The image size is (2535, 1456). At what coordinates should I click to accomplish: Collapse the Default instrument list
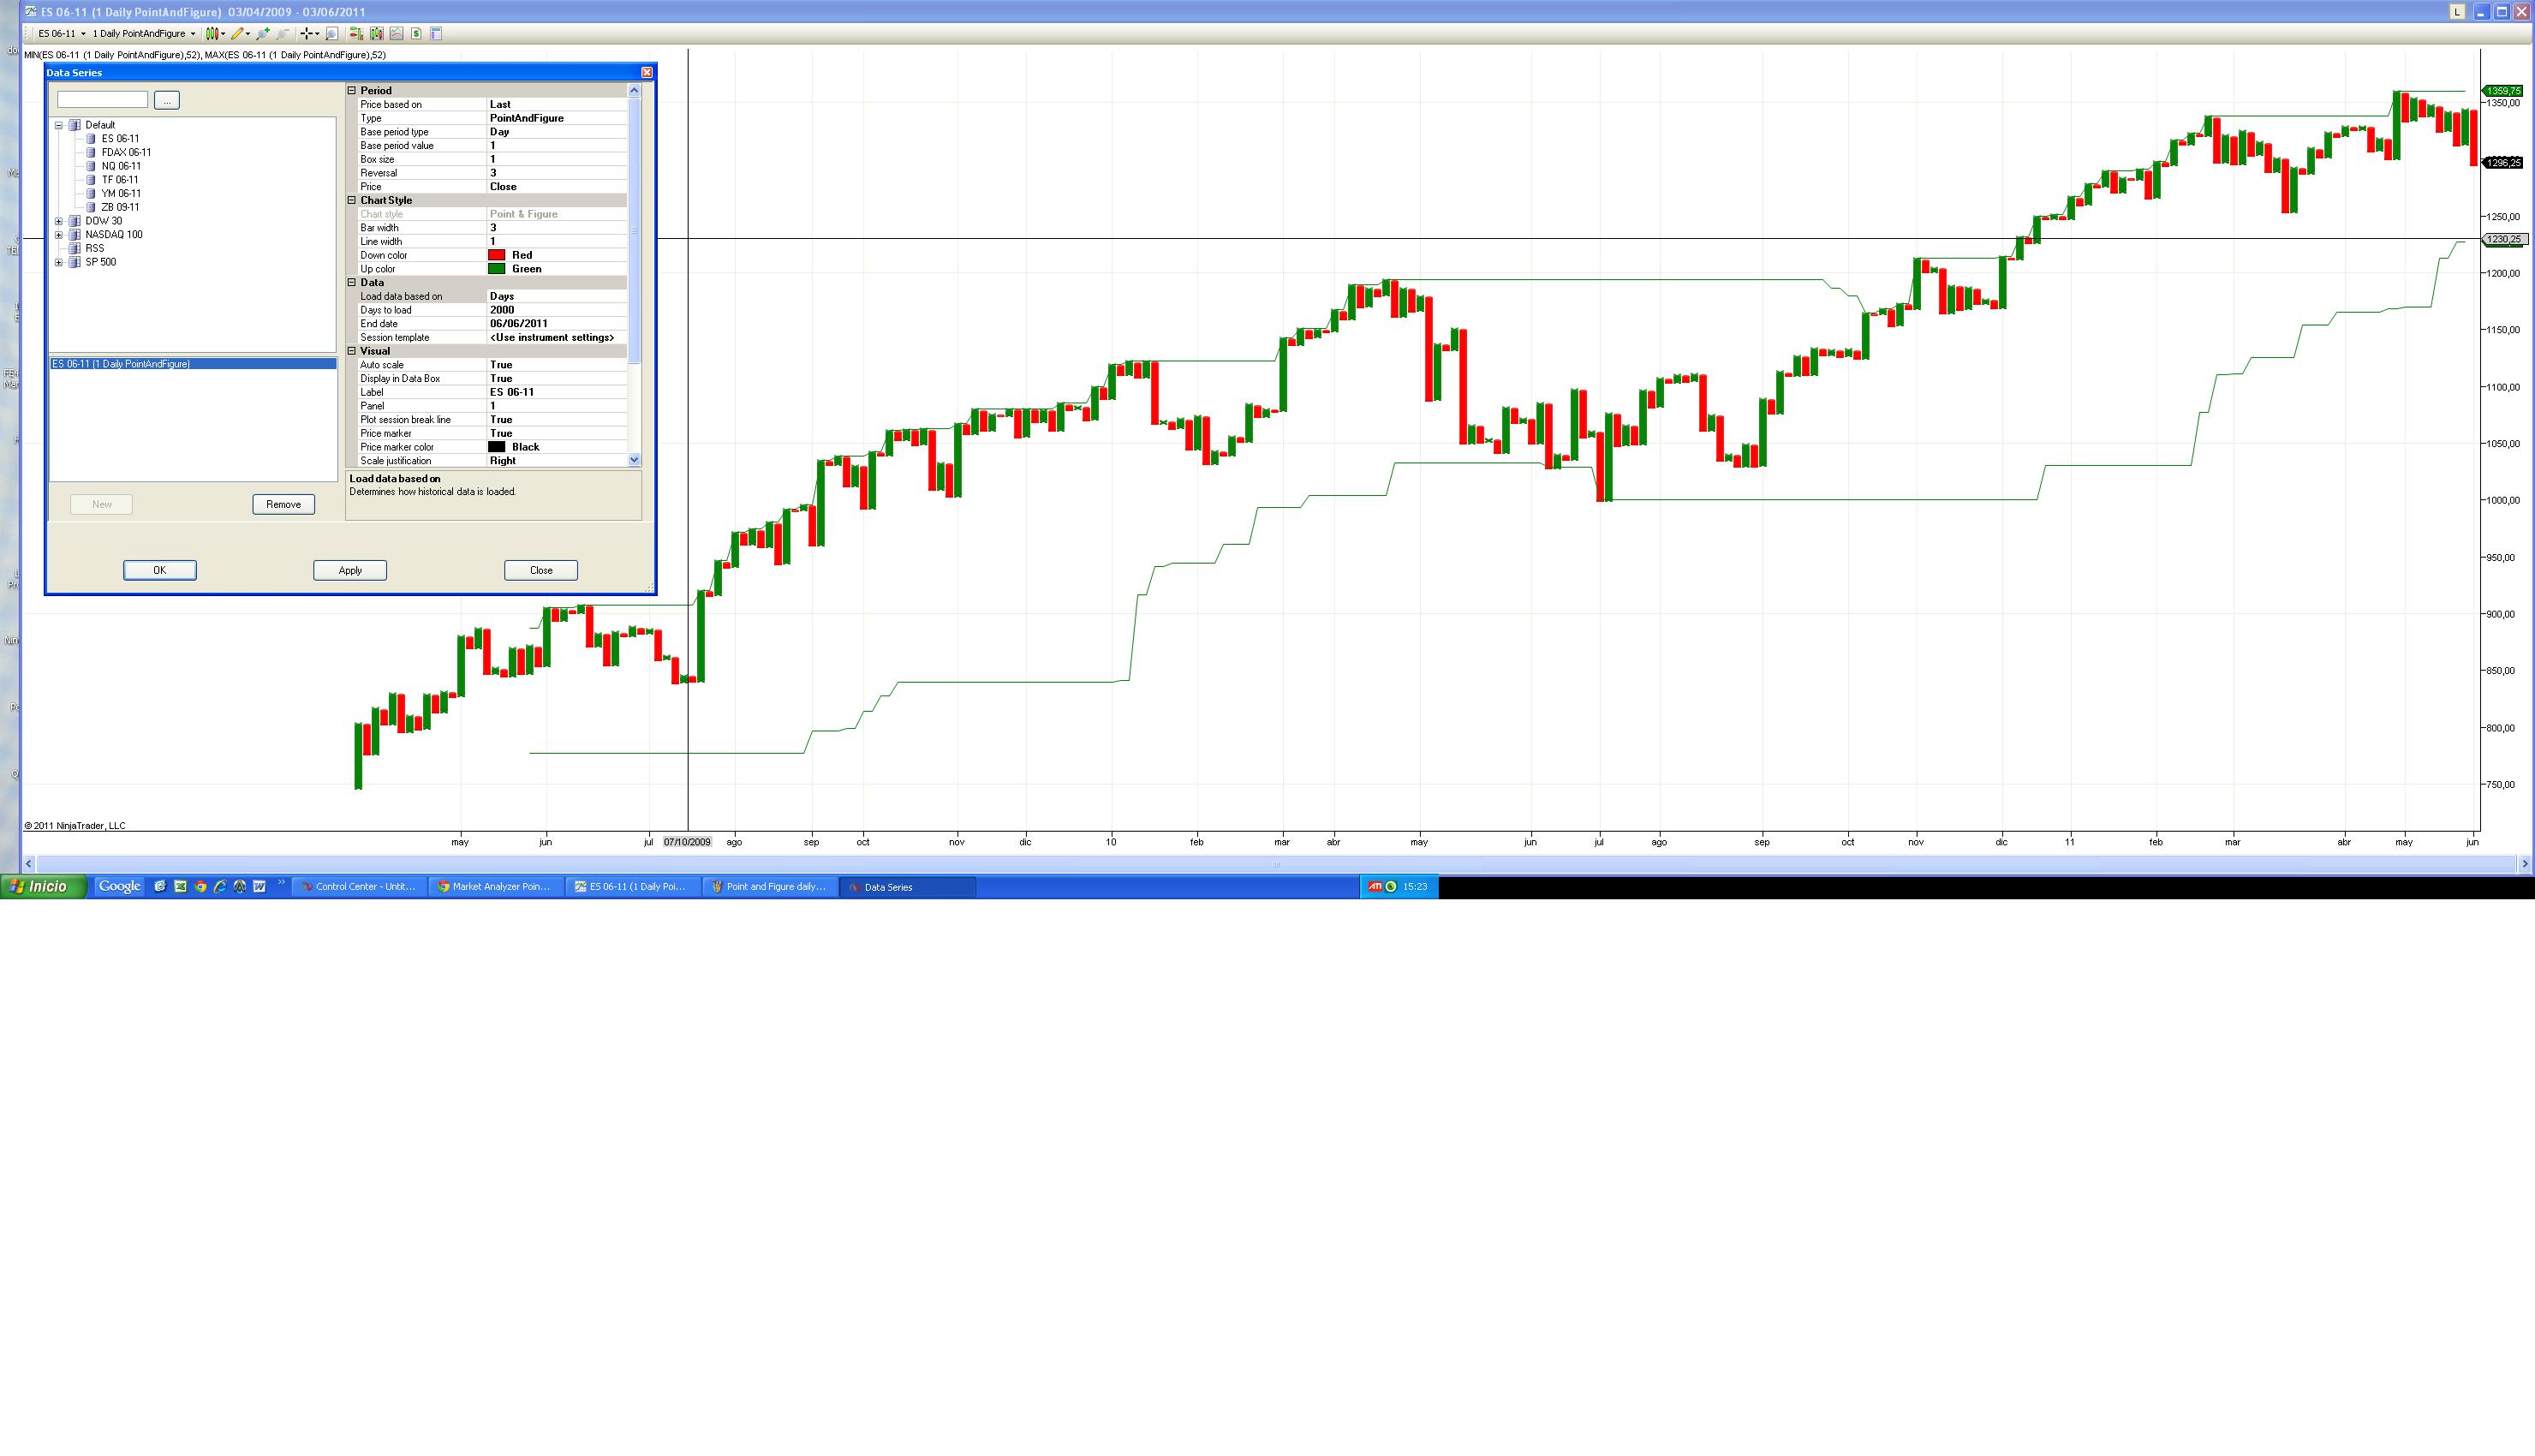59,125
